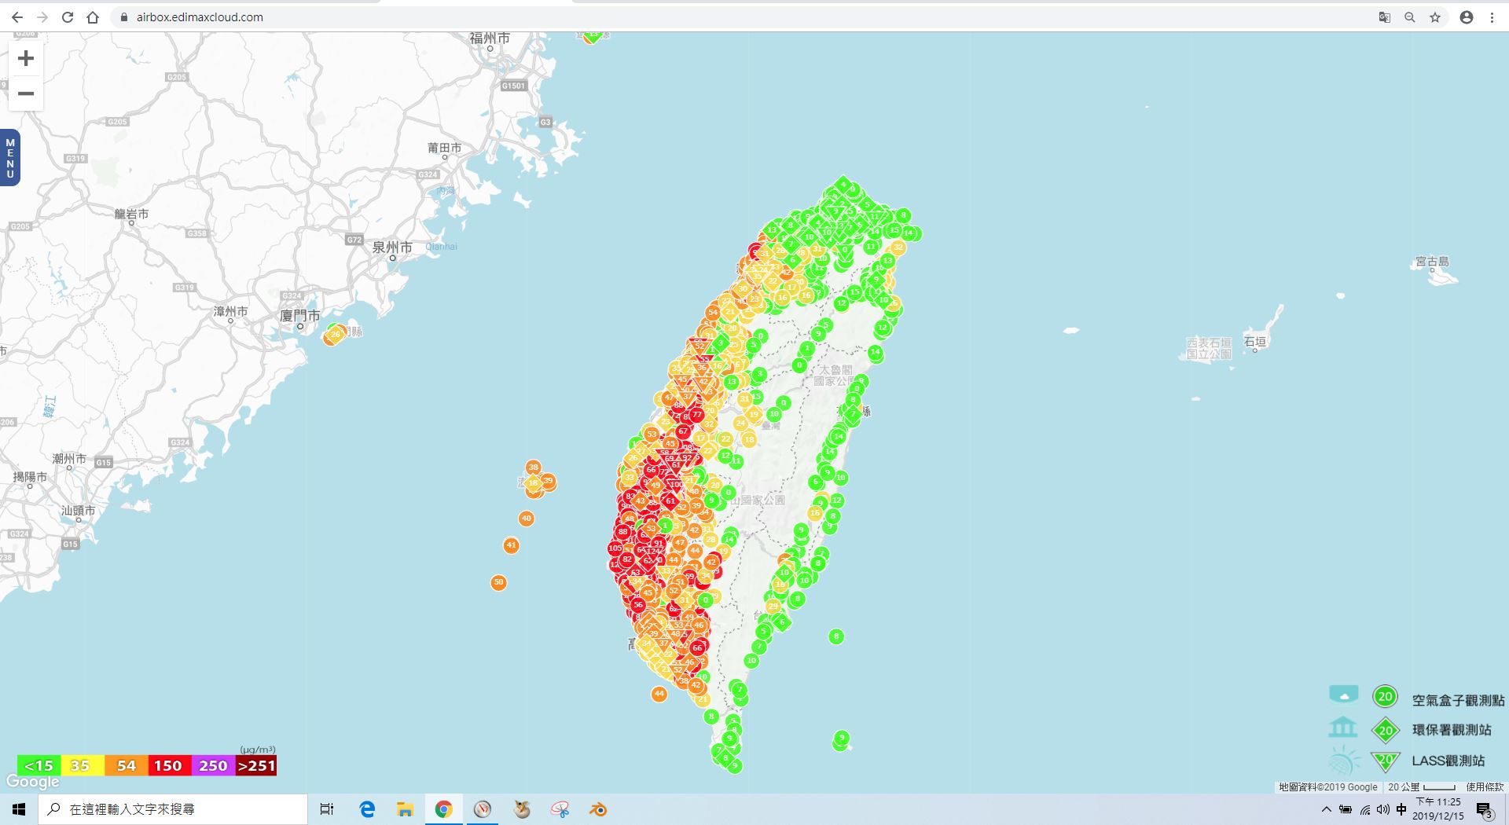Open Task View on taskbar
1509x825 pixels.
tap(327, 809)
